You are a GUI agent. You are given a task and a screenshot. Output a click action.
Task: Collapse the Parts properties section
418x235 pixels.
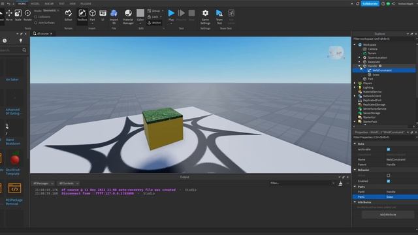355,187
